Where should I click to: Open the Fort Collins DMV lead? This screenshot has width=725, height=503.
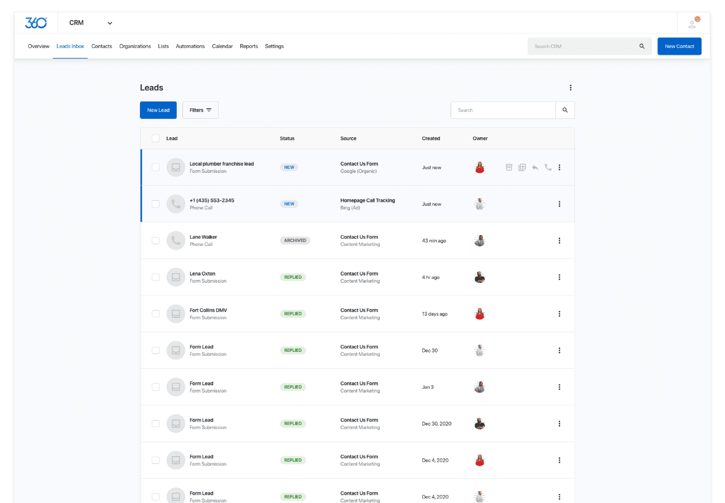(x=208, y=310)
